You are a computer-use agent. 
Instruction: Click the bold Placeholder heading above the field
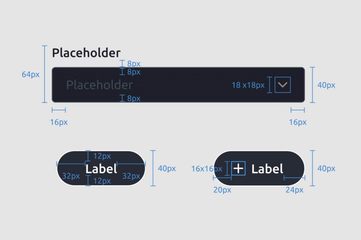tap(86, 53)
